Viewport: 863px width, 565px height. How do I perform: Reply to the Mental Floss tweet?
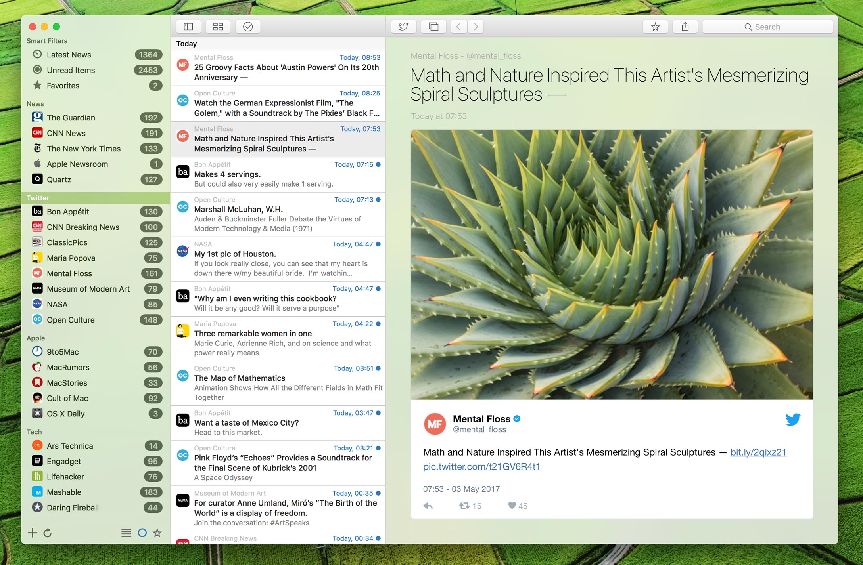[x=428, y=506]
